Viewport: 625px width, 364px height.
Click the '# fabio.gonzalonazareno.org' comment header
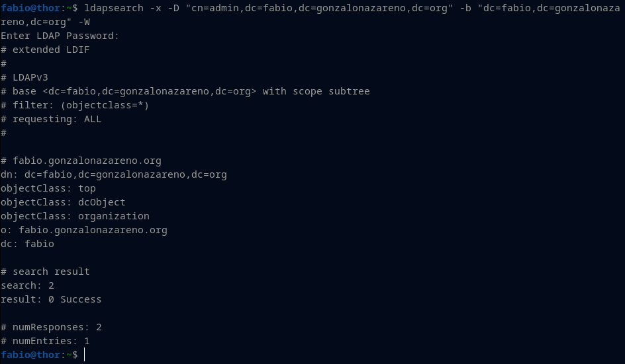pos(81,161)
